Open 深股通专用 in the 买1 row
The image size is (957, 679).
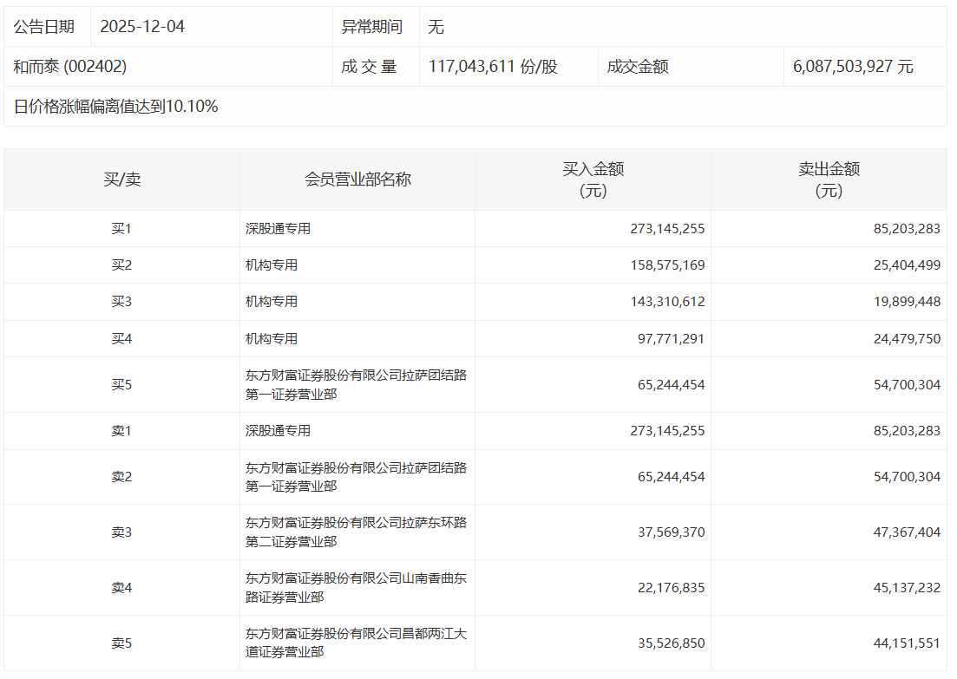pos(278,229)
